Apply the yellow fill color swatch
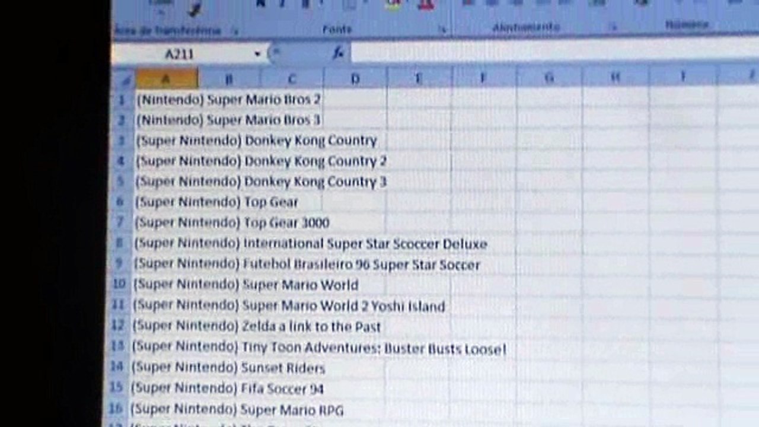Viewport: 759px width, 427px height. coord(394,5)
